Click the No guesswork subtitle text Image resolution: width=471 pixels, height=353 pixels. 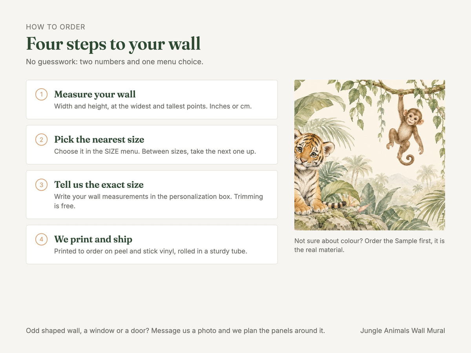pyautogui.click(x=115, y=62)
